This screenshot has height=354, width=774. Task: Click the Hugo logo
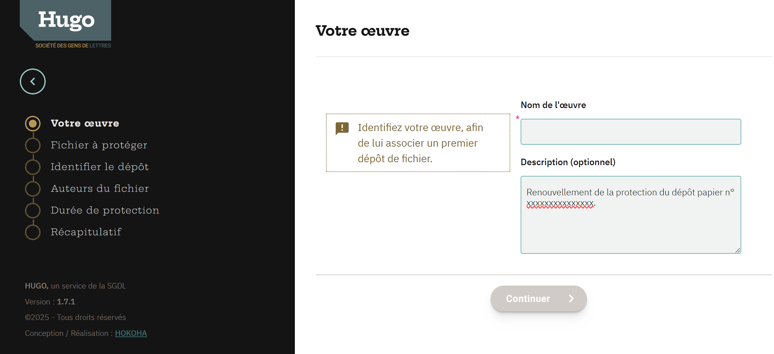click(66, 20)
